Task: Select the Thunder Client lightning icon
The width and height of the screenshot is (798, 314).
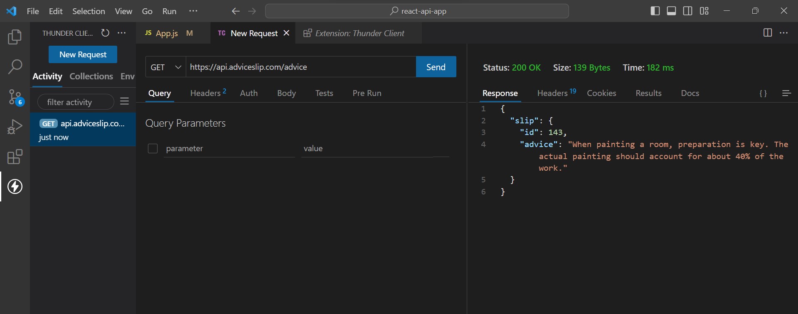Action: tap(15, 186)
